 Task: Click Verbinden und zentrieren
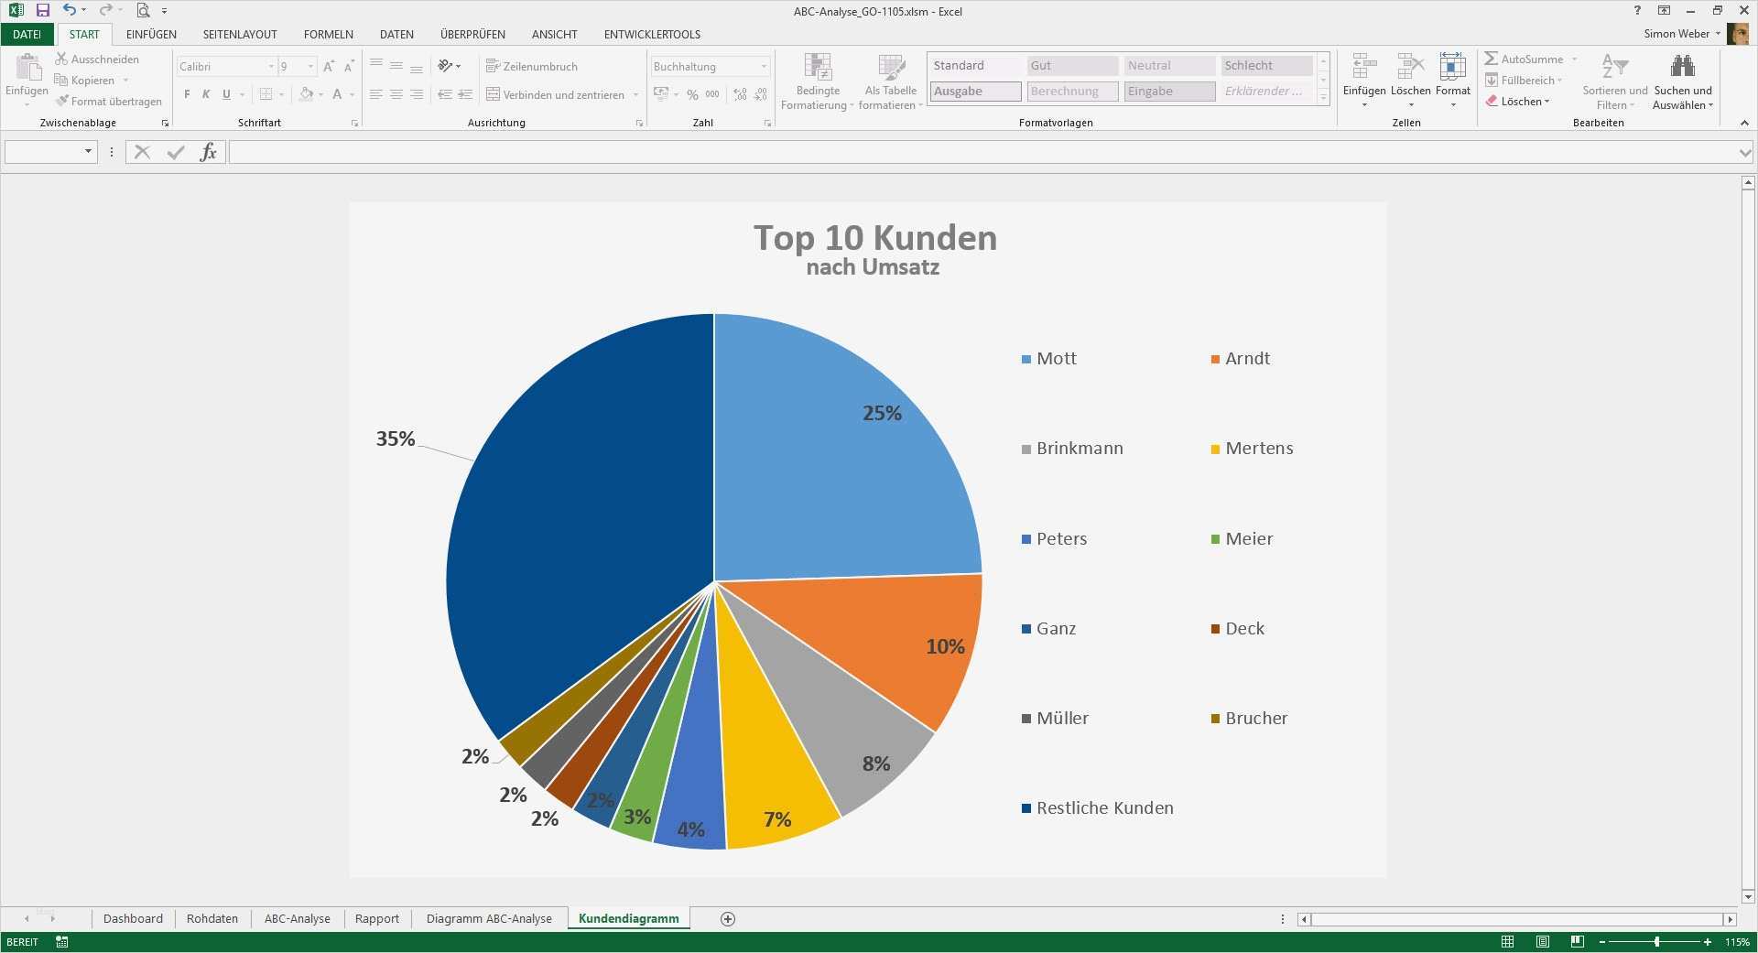click(555, 94)
